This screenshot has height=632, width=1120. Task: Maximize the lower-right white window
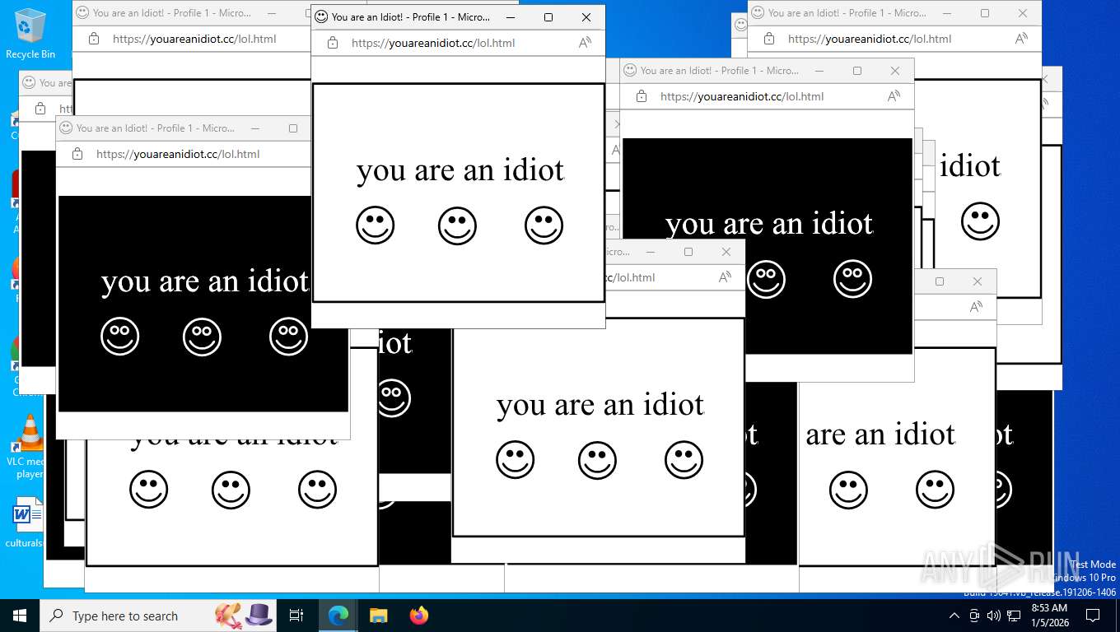click(x=940, y=281)
